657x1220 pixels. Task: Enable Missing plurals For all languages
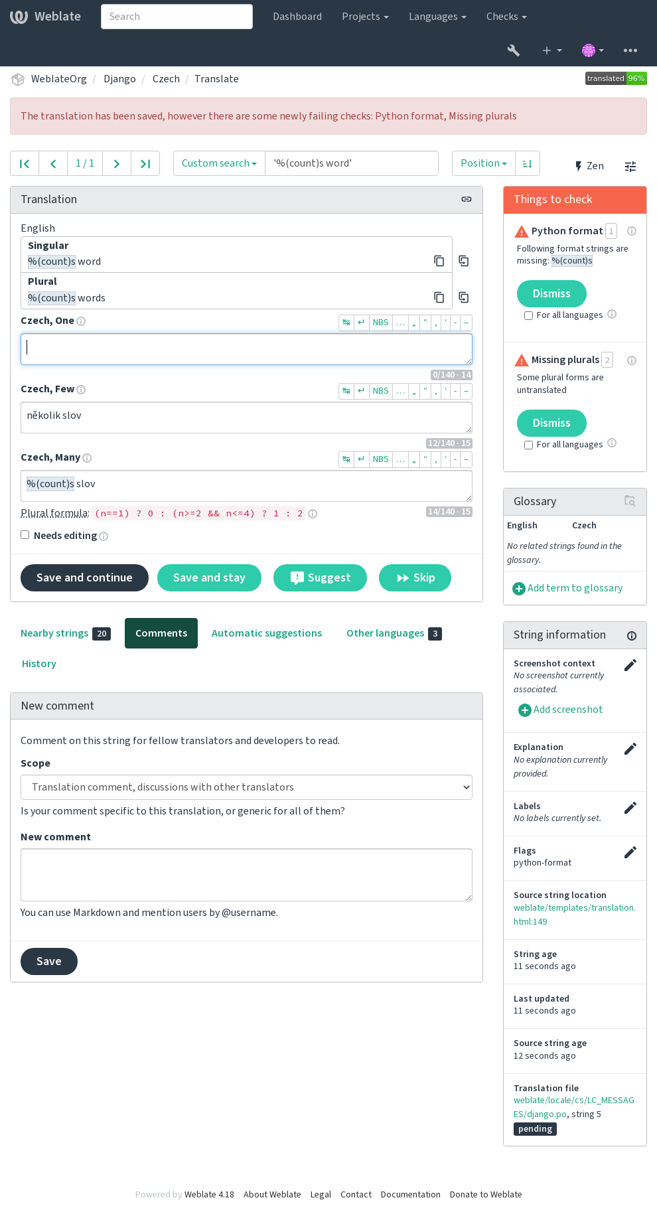click(x=528, y=445)
